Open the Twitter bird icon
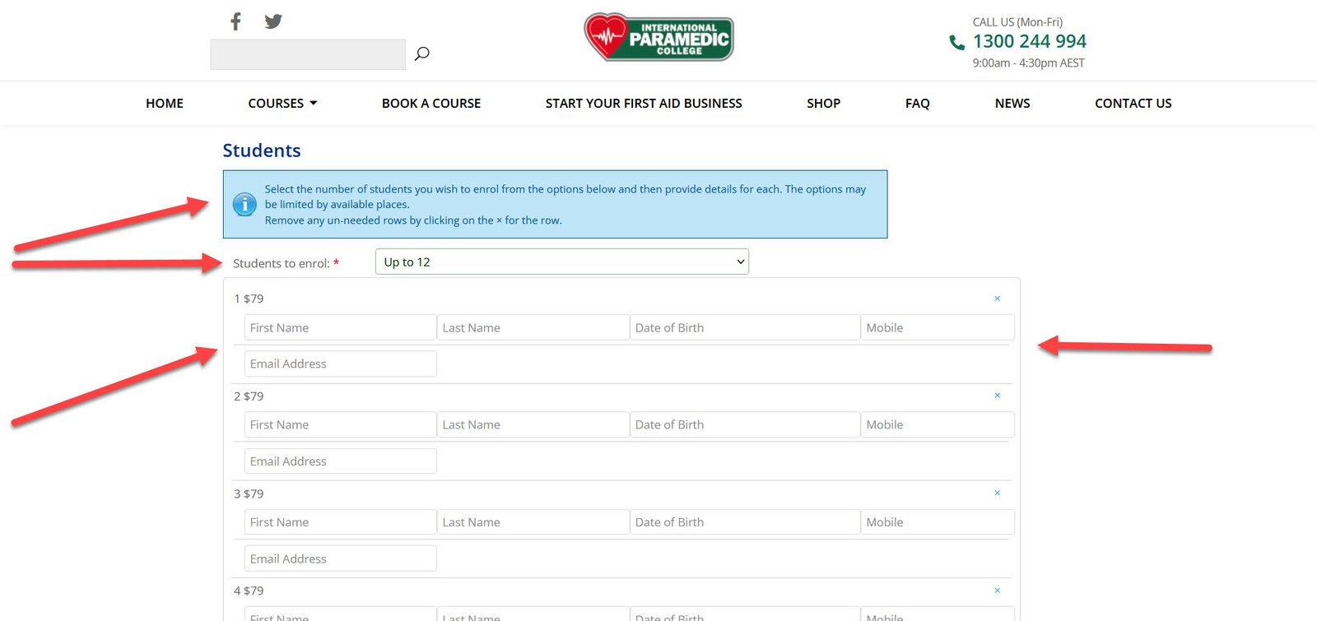 tap(273, 21)
